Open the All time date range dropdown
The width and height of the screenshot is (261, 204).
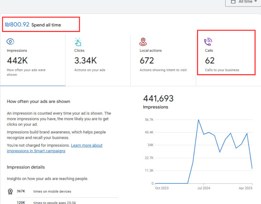(x=243, y=2)
